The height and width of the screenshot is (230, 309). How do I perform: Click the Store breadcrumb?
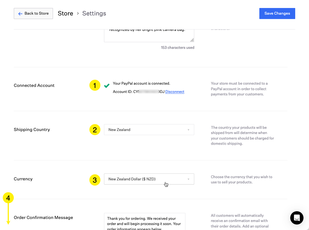pos(65,14)
